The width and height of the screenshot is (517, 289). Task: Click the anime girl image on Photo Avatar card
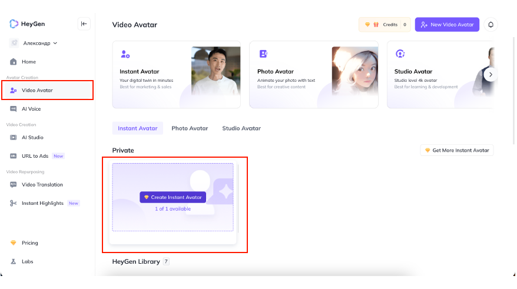tap(355, 71)
